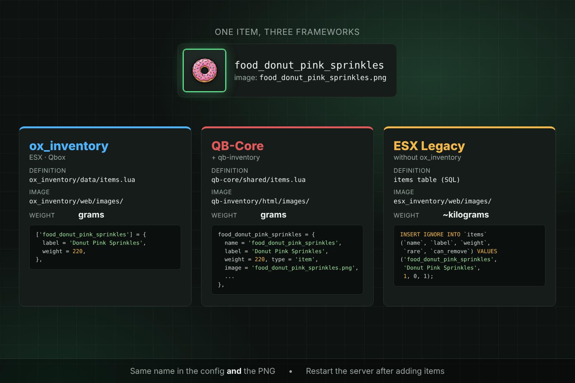Click the ESX Legacy card title
The width and height of the screenshot is (575, 383).
click(x=429, y=146)
